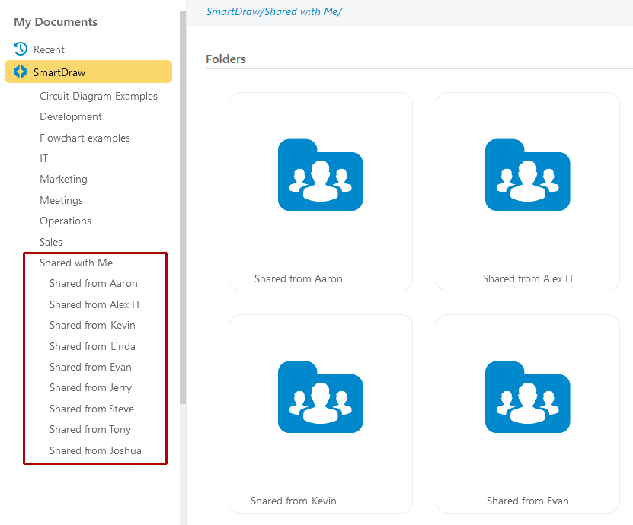This screenshot has height=525, width=633.
Task: Open the Shared from Aaron folder icon
Action: [x=320, y=175]
